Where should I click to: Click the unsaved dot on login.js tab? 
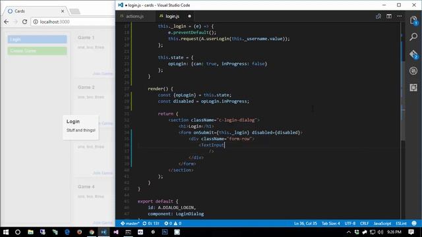point(189,16)
